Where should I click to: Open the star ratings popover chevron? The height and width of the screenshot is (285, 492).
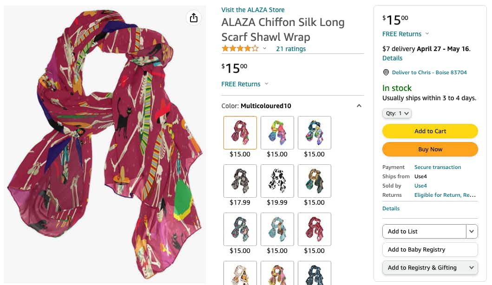pos(265,49)
